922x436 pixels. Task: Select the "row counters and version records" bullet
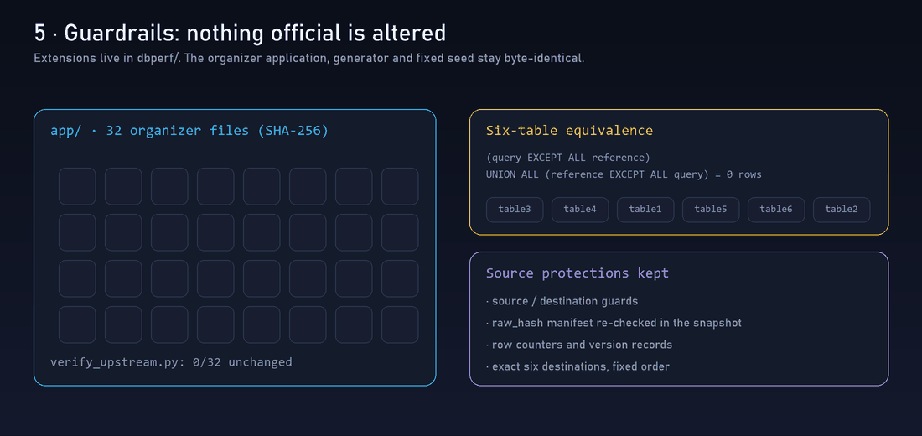click(579, 345)
